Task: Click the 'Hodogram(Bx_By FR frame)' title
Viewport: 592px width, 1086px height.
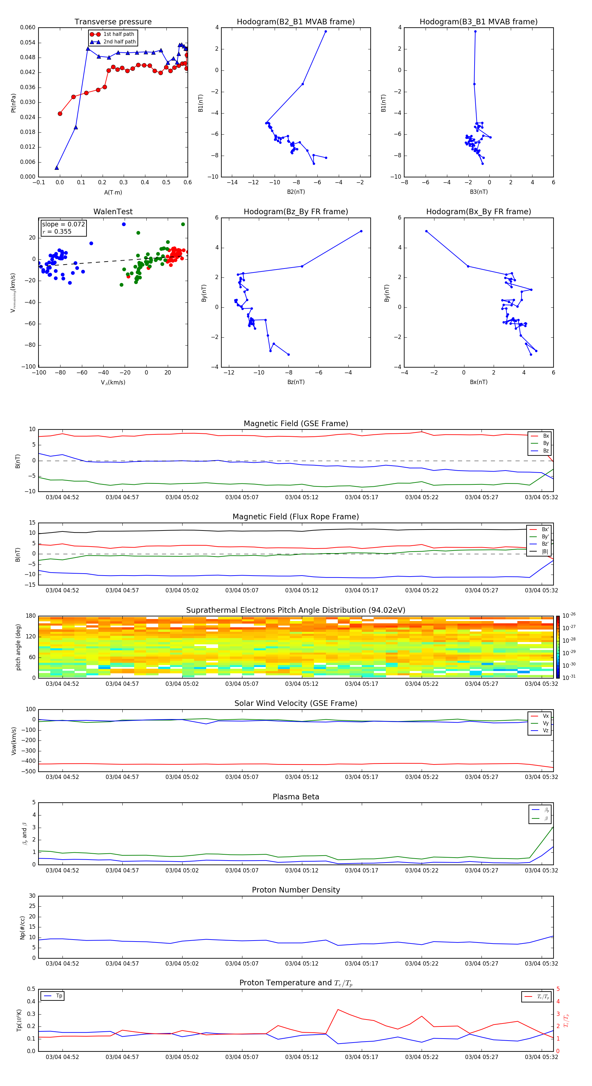Action: pos(478,212)
